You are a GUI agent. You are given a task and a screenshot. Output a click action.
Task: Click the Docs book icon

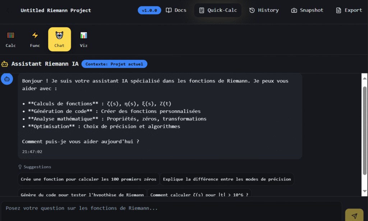tap(169, 10)
